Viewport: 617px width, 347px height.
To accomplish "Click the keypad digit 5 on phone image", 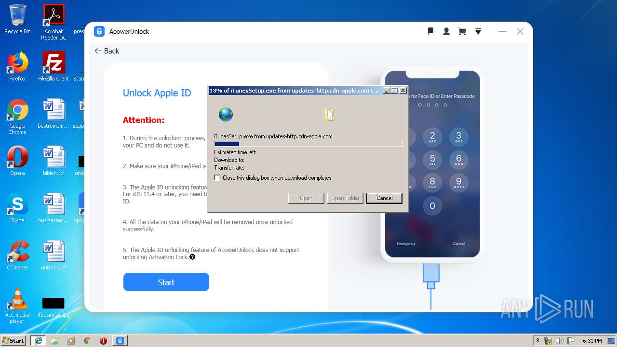I will pyautogui.click(x=432, y=160).
